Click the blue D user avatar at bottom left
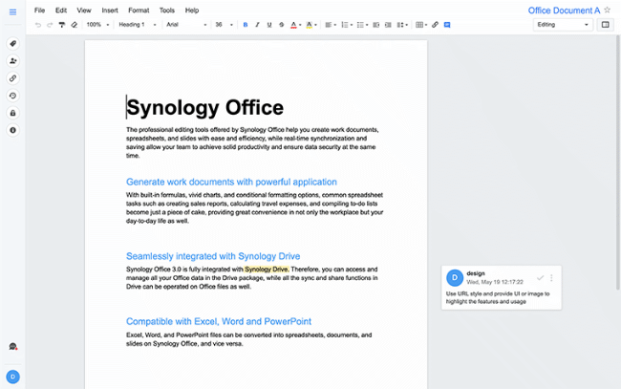The height and width of the screenshot is (389, 621). click(x=12, y=377)
